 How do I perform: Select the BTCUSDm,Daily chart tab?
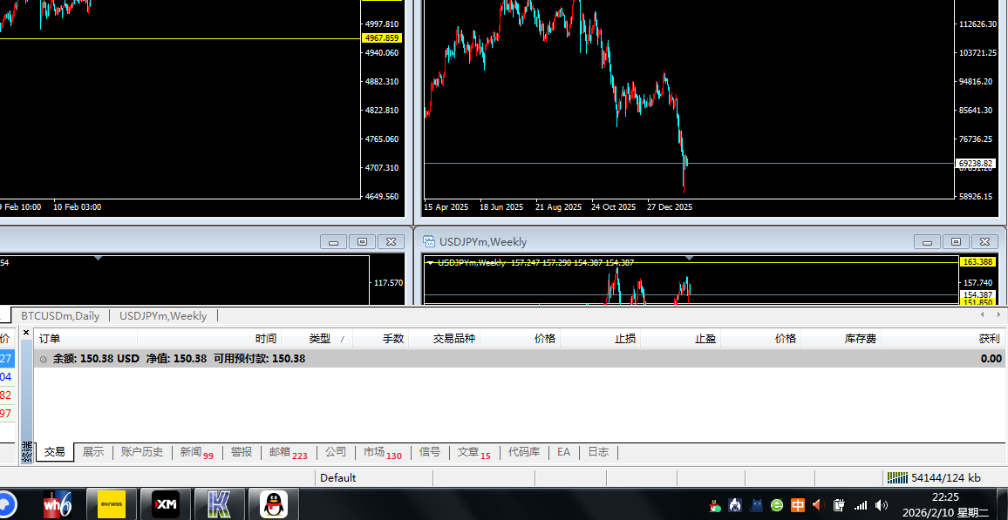(x=60, y=315)
